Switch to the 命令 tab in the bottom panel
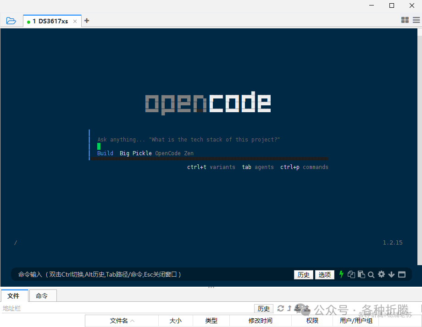Screen dimensions: 422x327 43,295
